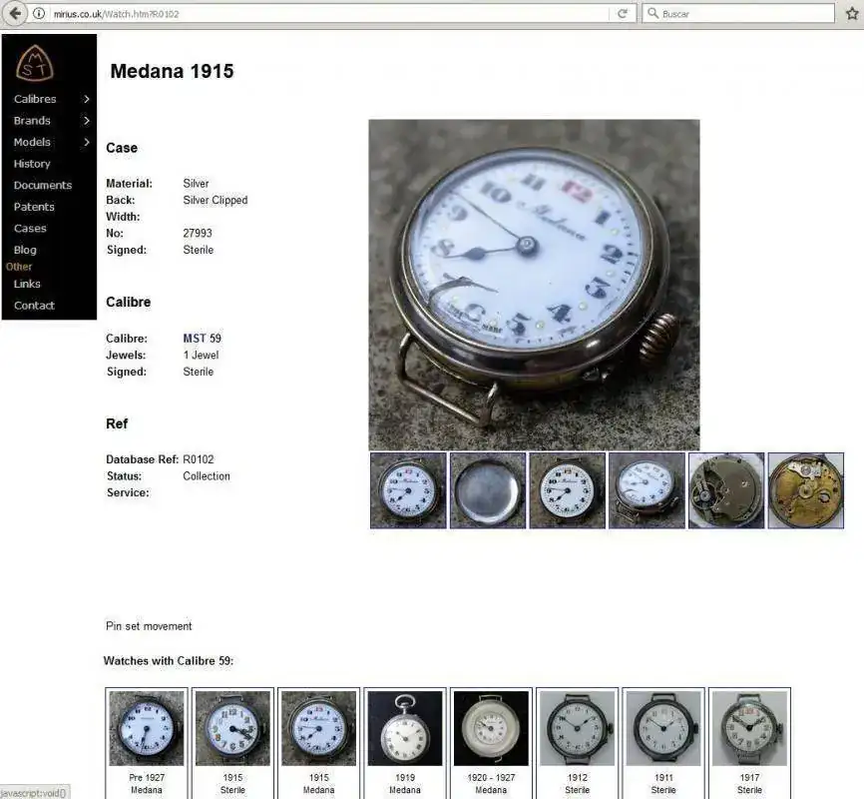Reload the page with the refresh icon
This screenshot has height=799, width=864.
(623, 14)
